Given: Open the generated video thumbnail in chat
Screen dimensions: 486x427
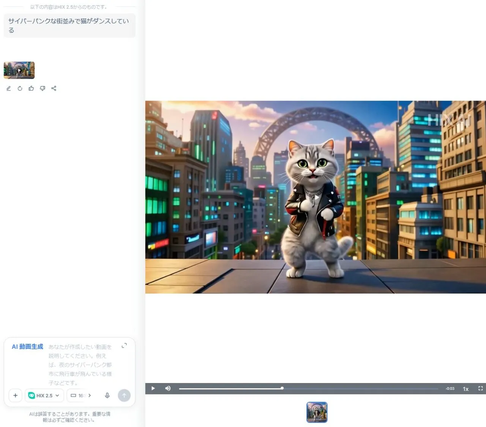Looking at the screenshot, I should 19,70.
